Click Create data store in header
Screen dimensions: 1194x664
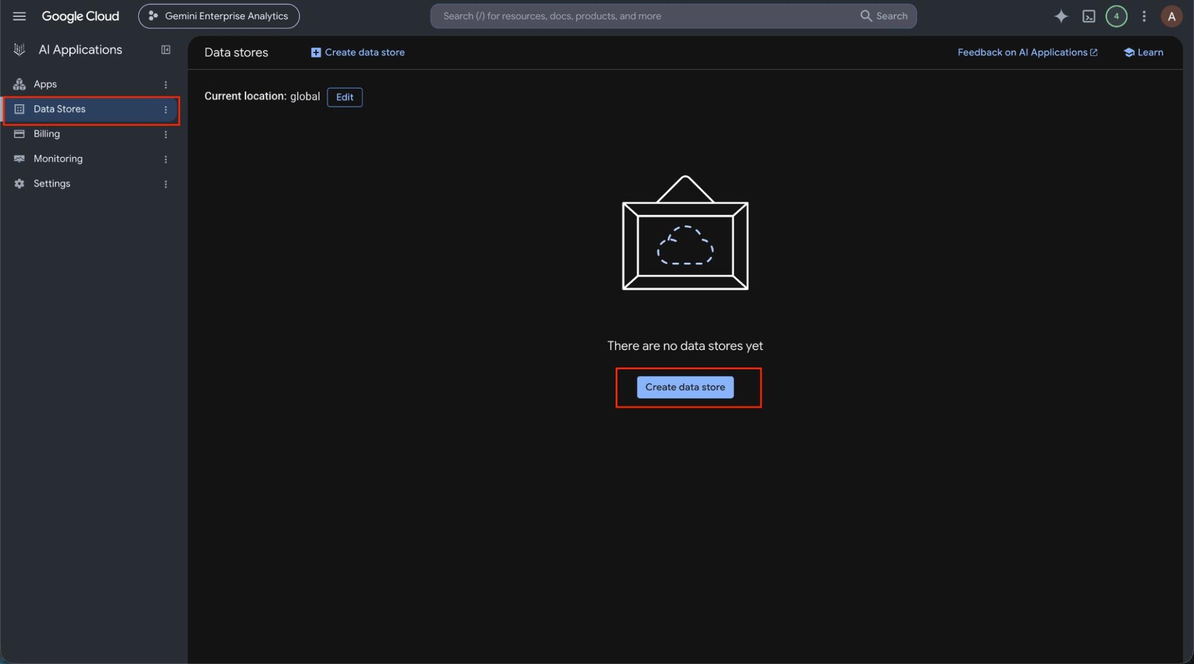pyautogui.click(x=358, y=52)
